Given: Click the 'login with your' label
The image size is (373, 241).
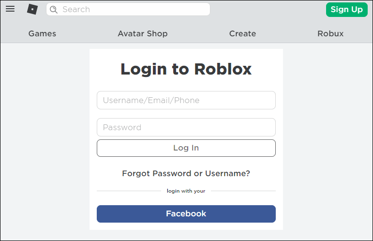Looking at the screenshot, I should click(186, 191).
